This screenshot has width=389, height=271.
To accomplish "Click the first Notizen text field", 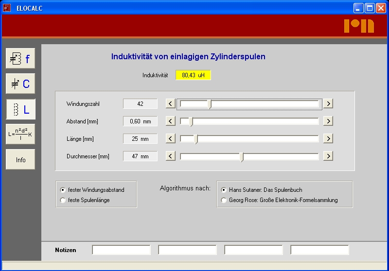I will (x=122, y=250).
